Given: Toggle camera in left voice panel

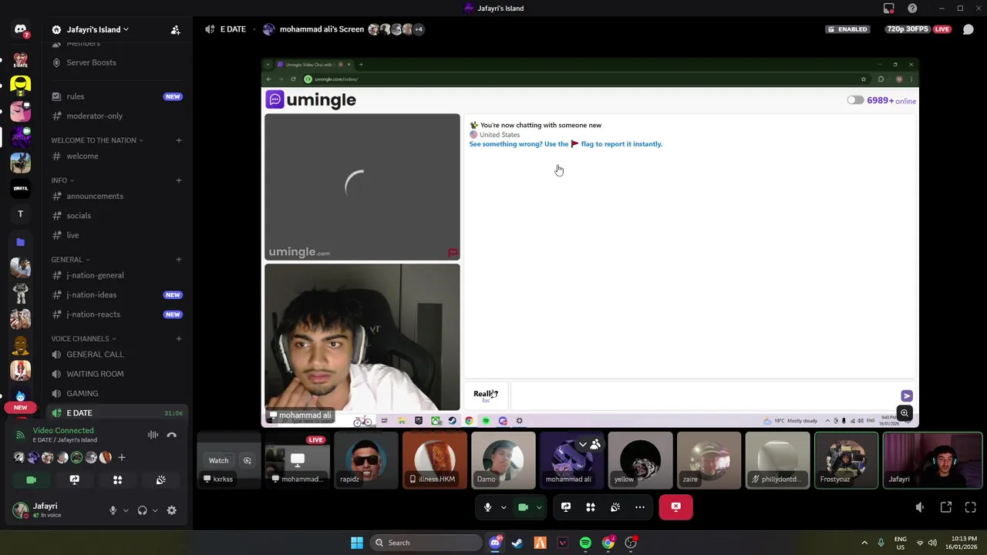Looking at the screenshot, I should click(31, 479).
